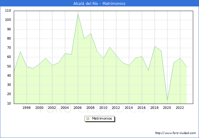Click x-axis label 2010
Image resolution: width=199 pixels, height=138 pixels.
103,108
